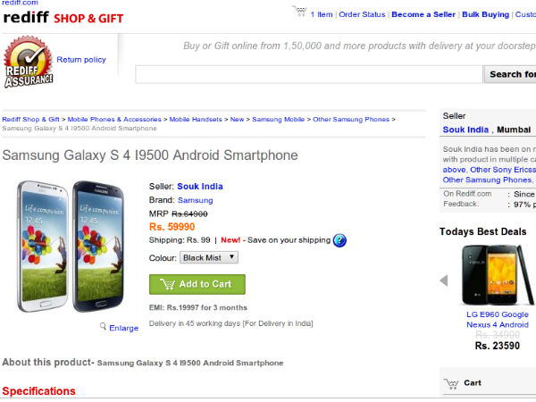
Task: Focus the product search input field
Action: tap(308, 74)
